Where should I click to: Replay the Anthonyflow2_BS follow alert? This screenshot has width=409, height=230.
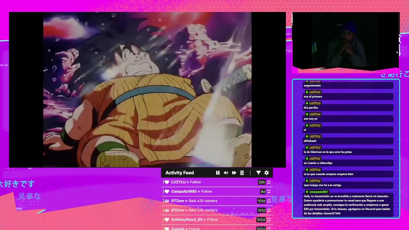269,220
